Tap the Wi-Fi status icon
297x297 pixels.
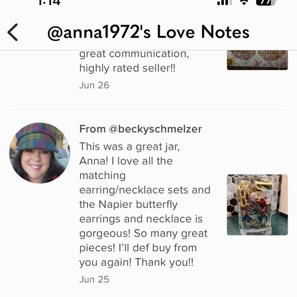244,2
